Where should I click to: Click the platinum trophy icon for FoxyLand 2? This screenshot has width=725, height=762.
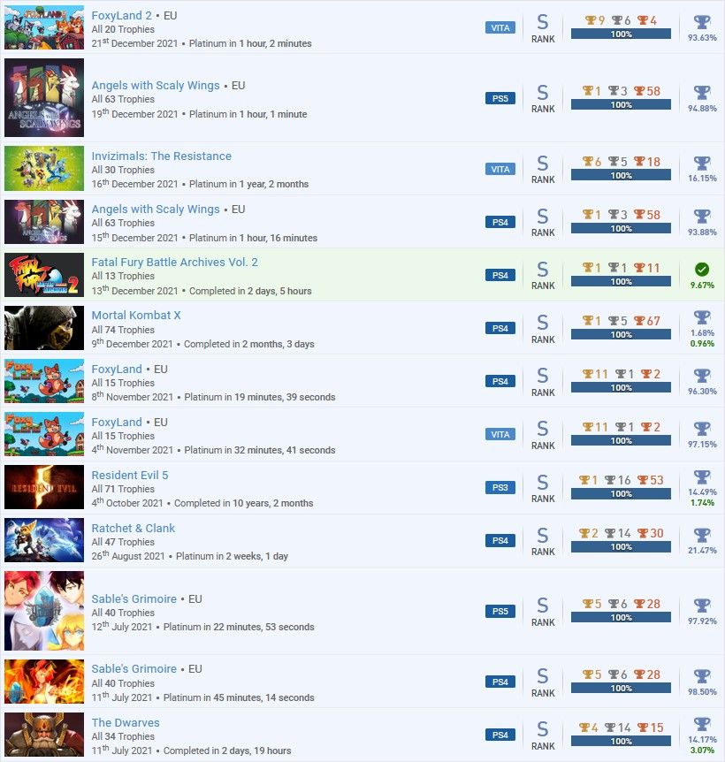702,22
